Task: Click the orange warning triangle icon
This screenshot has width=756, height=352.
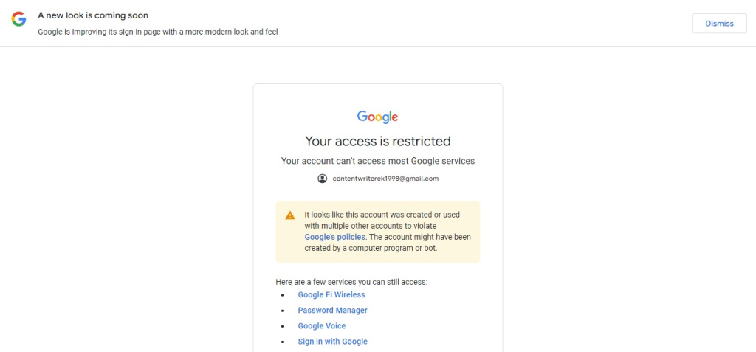Action: tap(289, 215)
